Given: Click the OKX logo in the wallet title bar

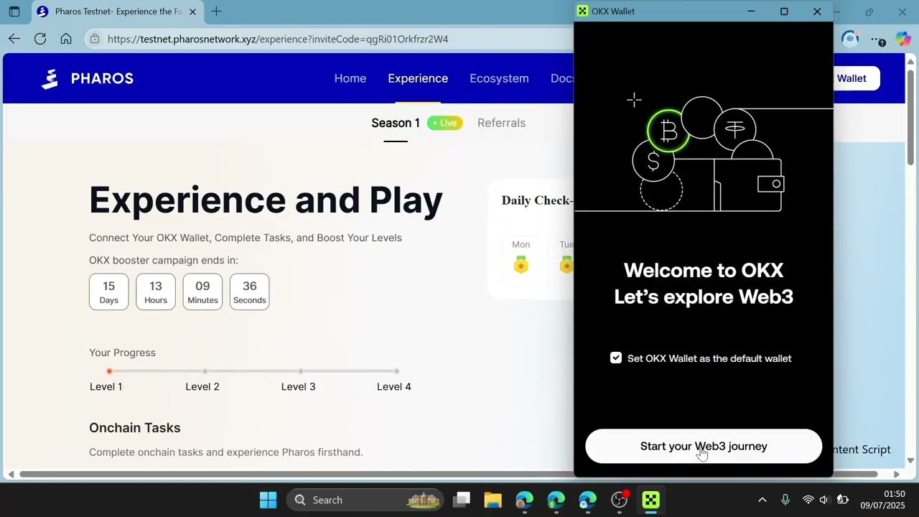Looking at the screenshot, I should (x=582, y=11).
